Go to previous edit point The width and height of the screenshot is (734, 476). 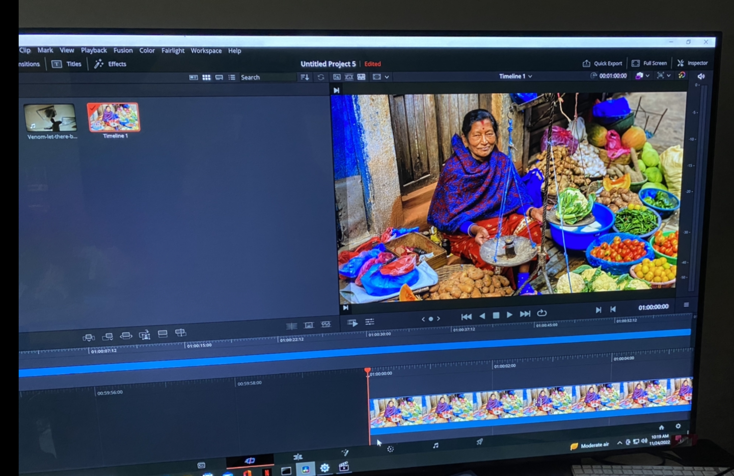pyautogui.click(x=613, y=309)
